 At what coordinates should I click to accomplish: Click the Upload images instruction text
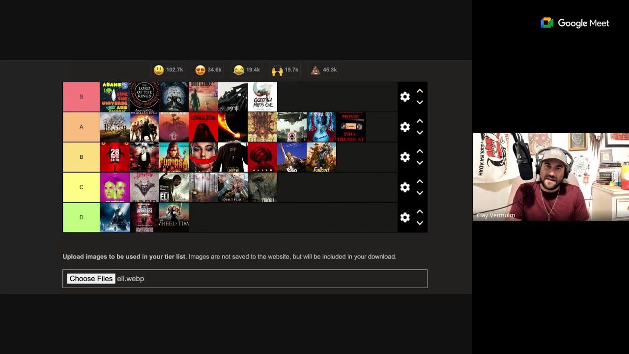point(229,257)
